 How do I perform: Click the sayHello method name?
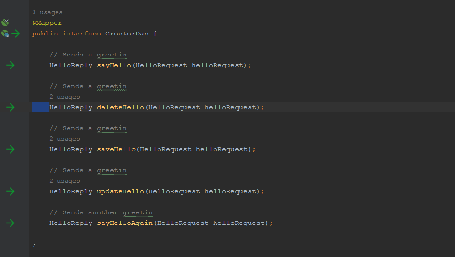(x=114, y=65)
